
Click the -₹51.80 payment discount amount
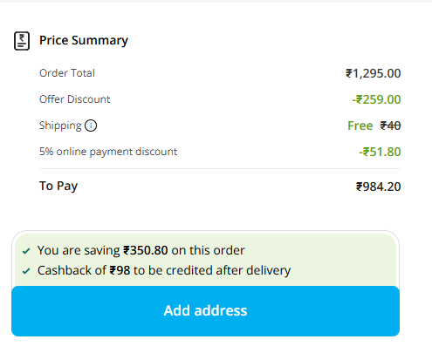point(380,152)
